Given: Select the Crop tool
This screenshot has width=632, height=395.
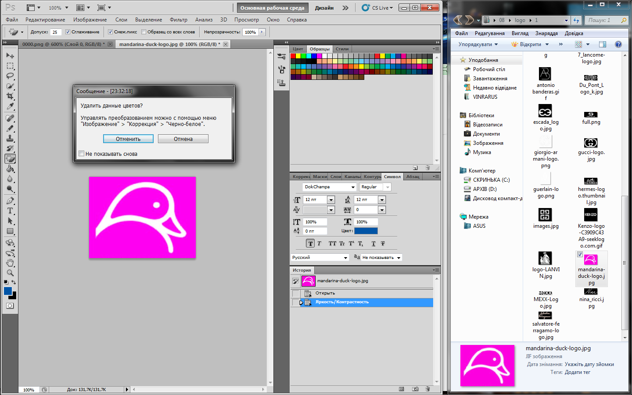Looking at the screenshot, I should click(10, 96).
